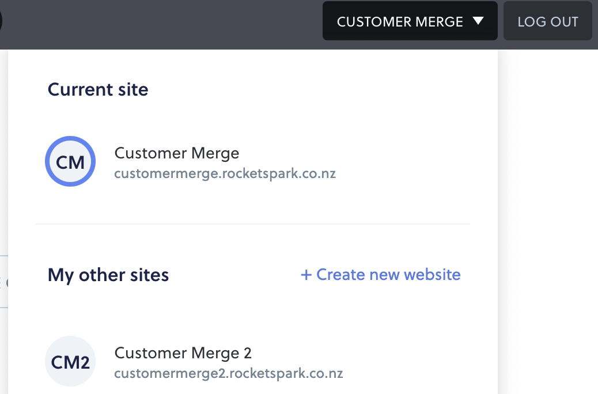The image size is (598, 394).
Task: Click the CUSTOMER MERGE text in the header
Action: point(400,22)
